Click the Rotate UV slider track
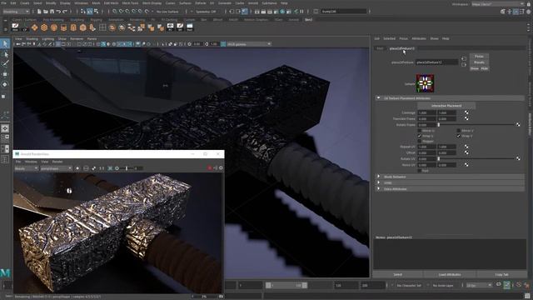533x300 pixels. [477, 159]
